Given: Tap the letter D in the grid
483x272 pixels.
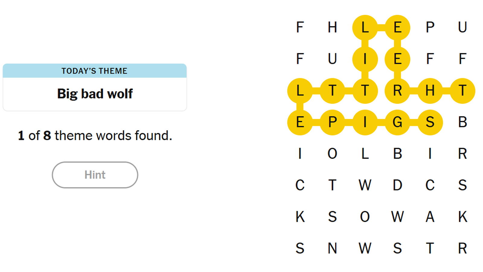Looking at the screenshot, I should [x=397, y=185].
